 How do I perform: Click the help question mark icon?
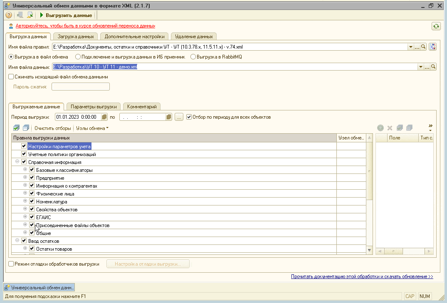pos(8,15)
